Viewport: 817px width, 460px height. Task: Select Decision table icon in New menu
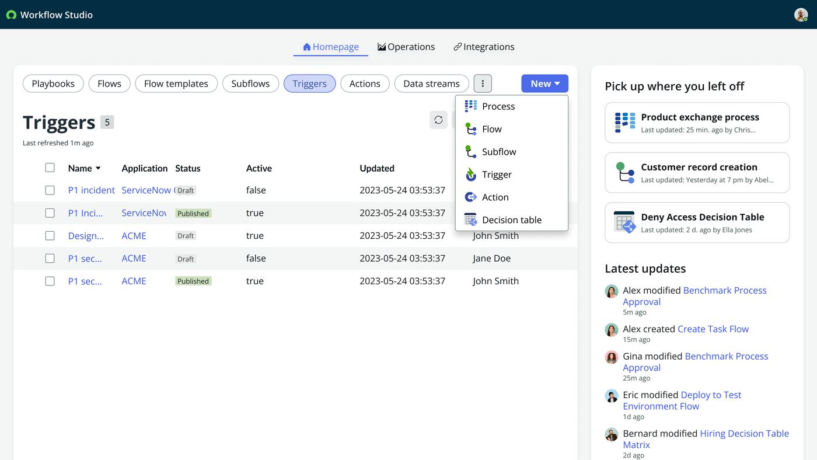click(470, 220)
